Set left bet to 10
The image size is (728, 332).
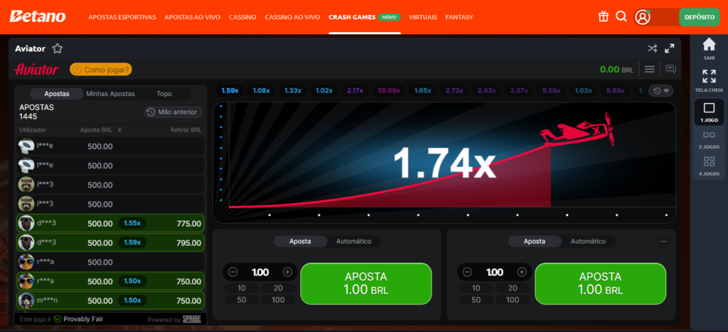click(x=242, y=288)
